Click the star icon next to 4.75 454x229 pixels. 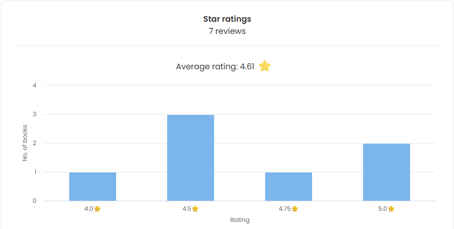pyautogui.click(x=295, y=209)
